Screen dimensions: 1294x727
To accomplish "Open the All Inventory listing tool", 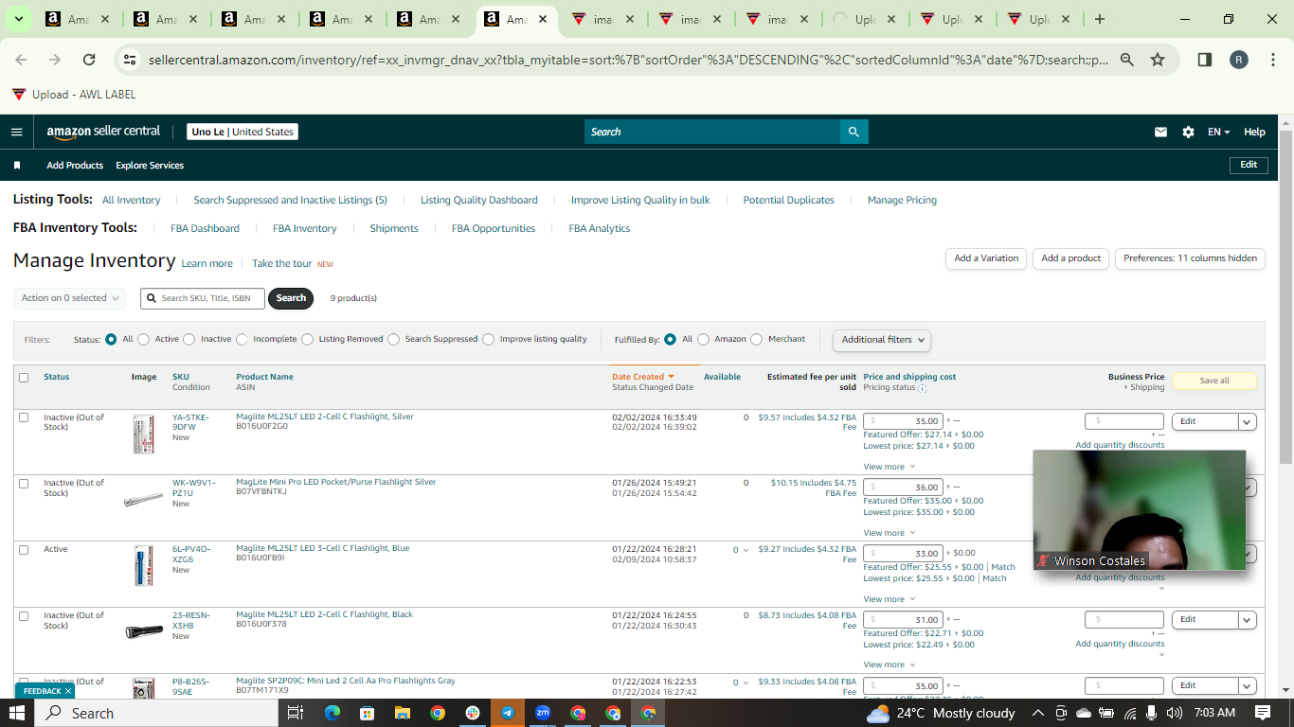I will 132,201.
